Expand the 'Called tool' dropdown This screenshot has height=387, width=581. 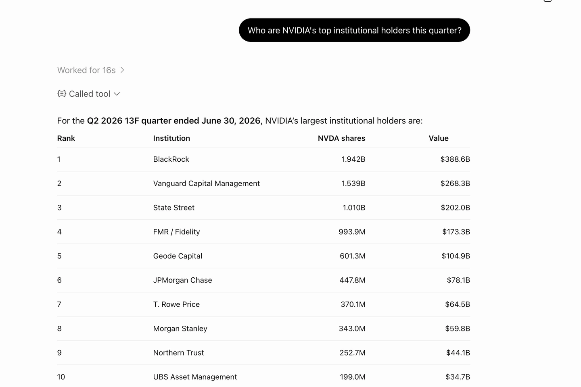click(x=89, y=94)
